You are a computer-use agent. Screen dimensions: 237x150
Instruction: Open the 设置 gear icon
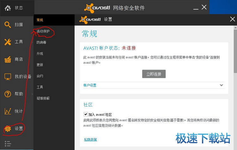pos(8,129)
